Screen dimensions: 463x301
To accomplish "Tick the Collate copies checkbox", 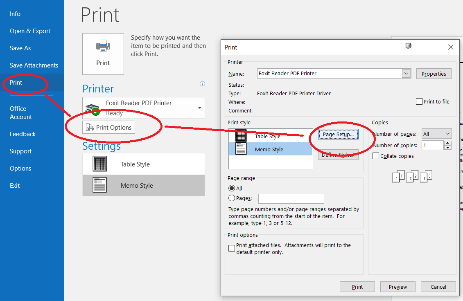I will [376, 156].
